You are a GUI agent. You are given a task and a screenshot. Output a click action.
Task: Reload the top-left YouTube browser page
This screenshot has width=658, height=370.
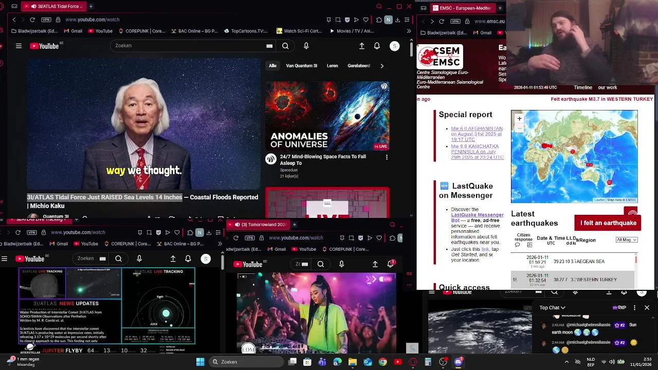pyautogui.click(x=32, y=20)
